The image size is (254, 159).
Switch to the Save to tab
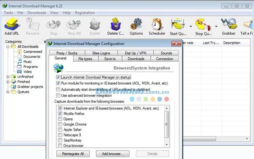(110, 59)
